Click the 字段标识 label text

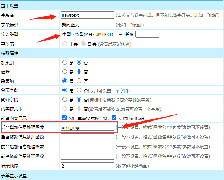10,25
